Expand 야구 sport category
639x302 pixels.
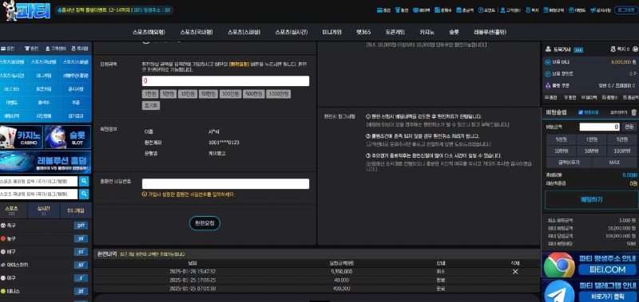point(46,278)
